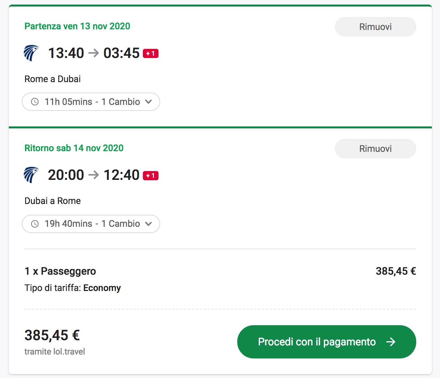Click the EgyptAir logo on the departure flight
The height and width of the screenshot is (378, 440).
click(x=31, y=53)
